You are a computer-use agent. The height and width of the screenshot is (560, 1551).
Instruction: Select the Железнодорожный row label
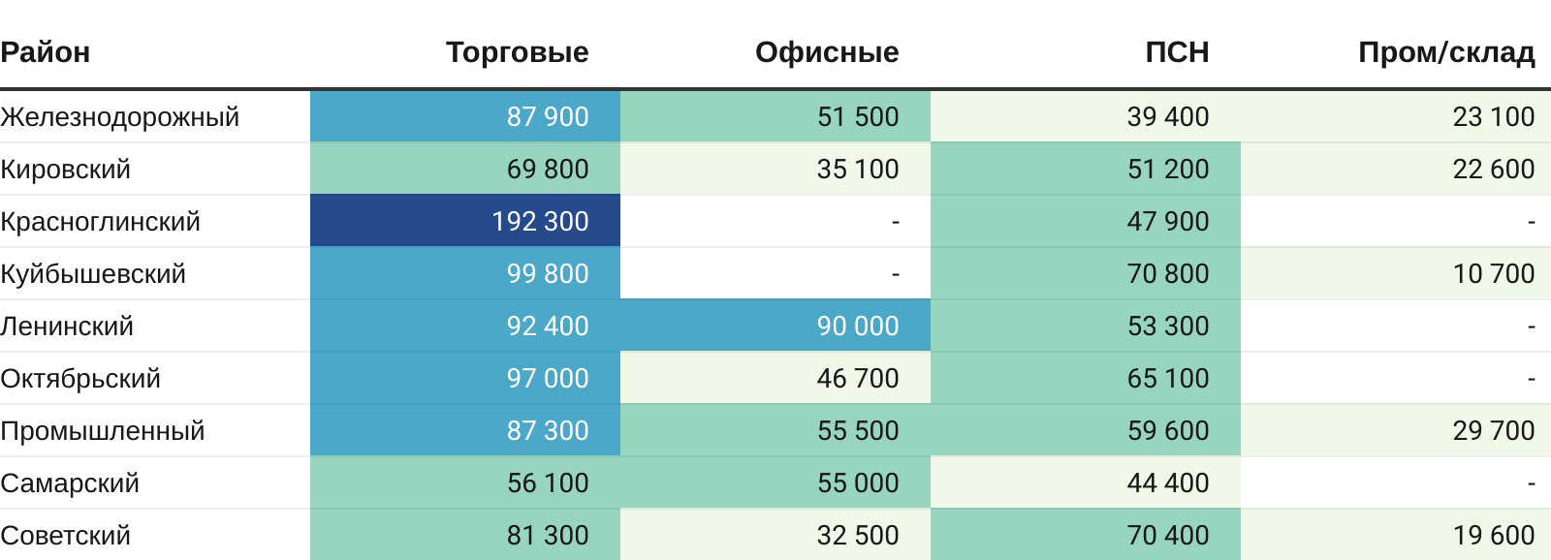[x=120, y=116]
